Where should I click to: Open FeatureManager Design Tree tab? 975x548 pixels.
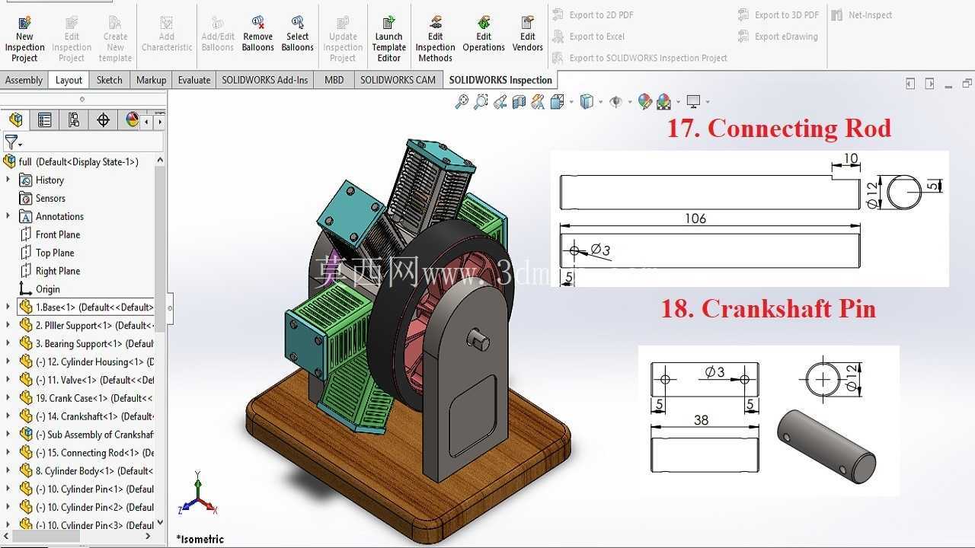[x=16, y=119]
